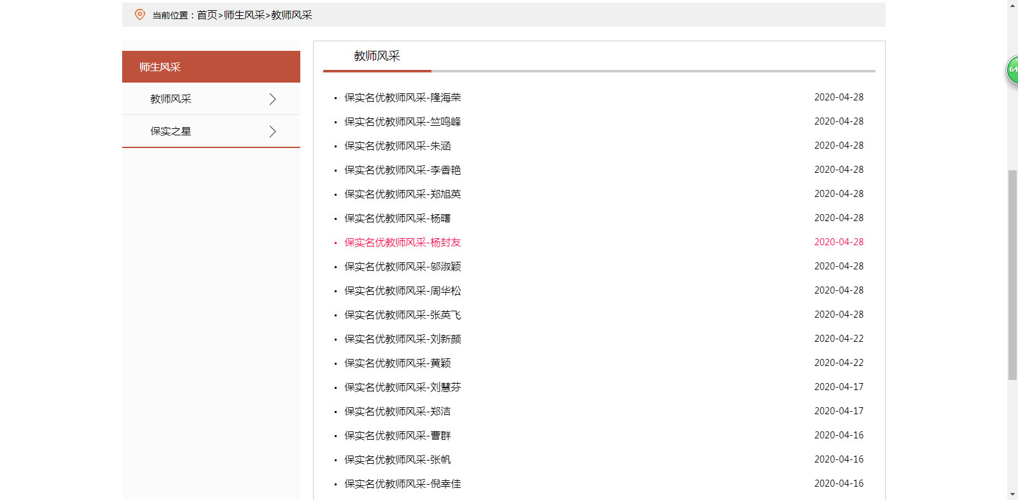The height and width of the screenshot is (500, 1018).
Task: Open 保实之星 sidebar menu item
Action: (171, 132)
